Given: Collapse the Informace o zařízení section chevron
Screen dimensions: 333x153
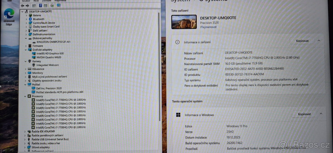Looking at the screenshot, I should [x=319, y=41].
